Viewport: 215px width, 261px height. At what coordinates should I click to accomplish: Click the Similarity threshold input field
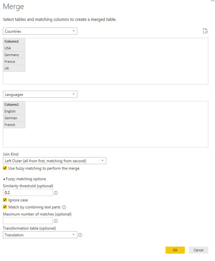pyautogui.click(x=28, y=193)
